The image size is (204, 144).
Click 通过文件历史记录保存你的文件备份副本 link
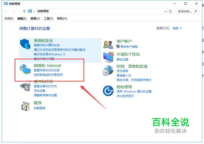tap(60, 50)
